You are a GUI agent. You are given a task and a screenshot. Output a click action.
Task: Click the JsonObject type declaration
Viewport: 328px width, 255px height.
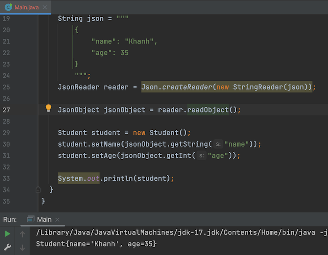point(79,110)
